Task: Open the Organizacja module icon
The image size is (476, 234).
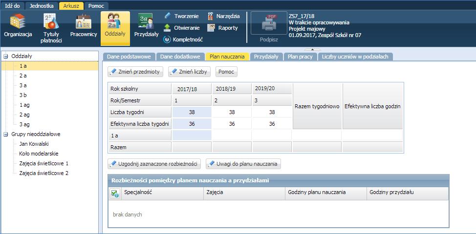Action: (x=18, y=21)
